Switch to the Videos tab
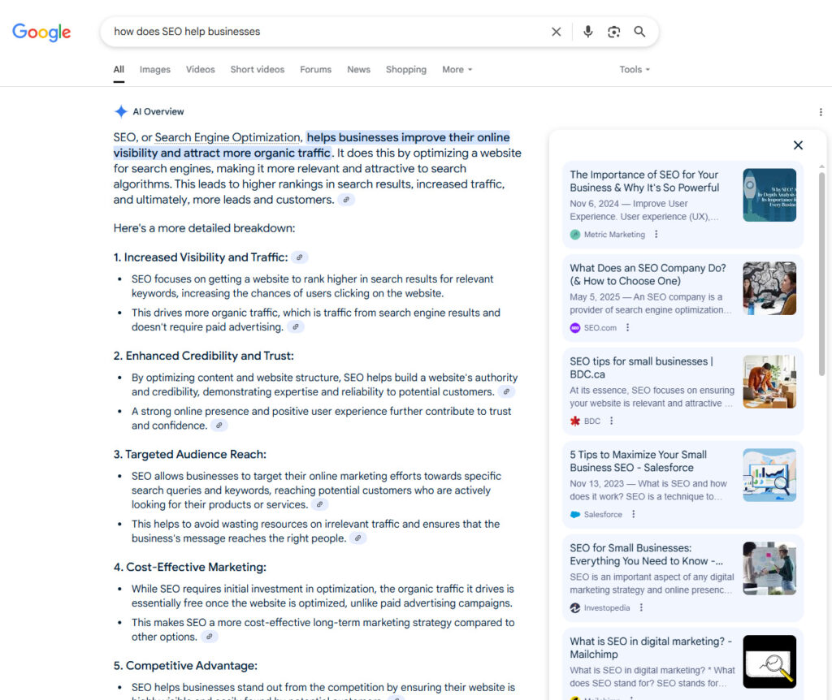The width and height of the screenshot is (832, 700). pos(200,70)
